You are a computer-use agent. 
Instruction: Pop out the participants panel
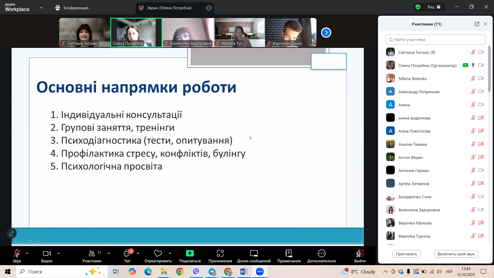(477, 24)
